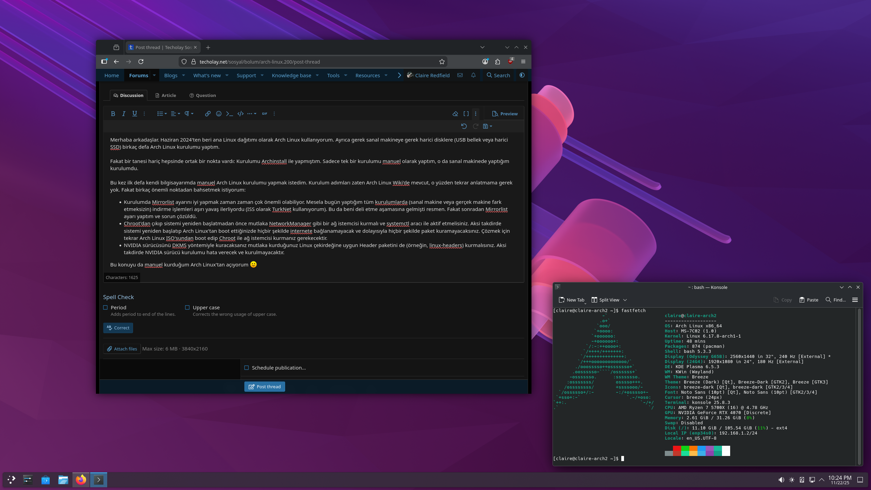Apply italic formatting in the editor
871x490 pixels.
click(124, 114)
